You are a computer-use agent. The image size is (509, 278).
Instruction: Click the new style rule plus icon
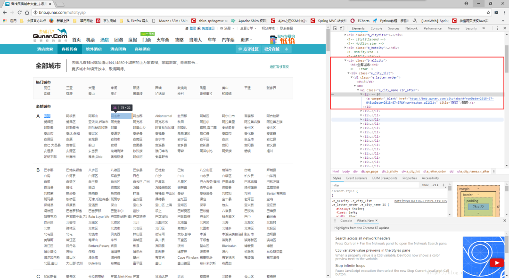point(443,185)
